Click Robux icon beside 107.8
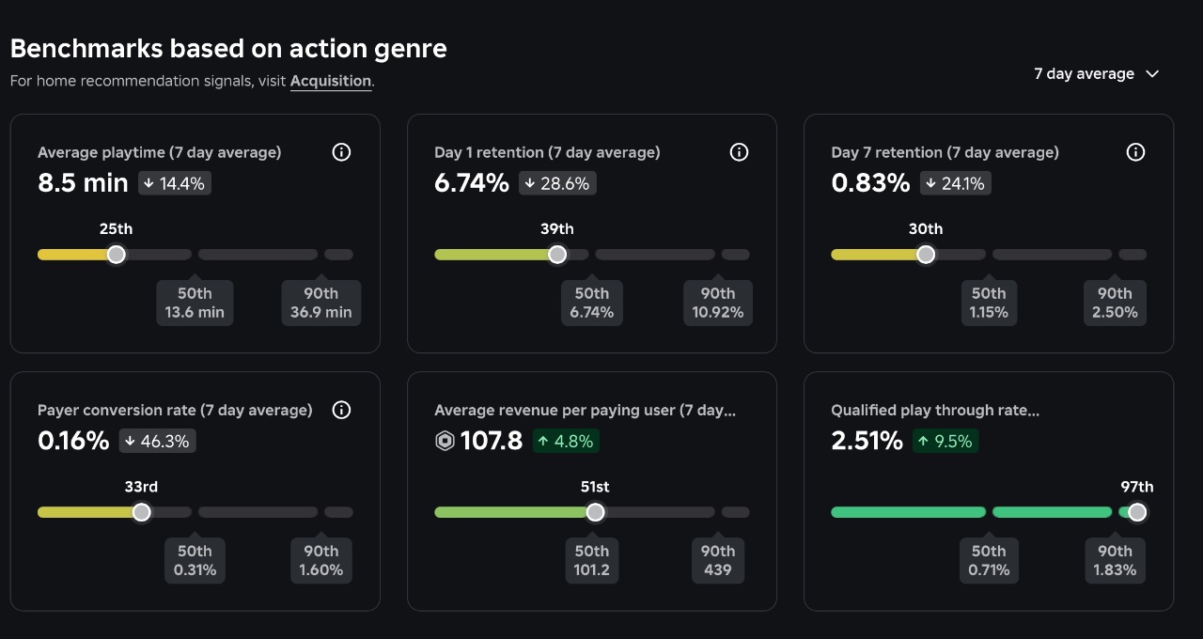1203x639 pixels. [445, 441]
